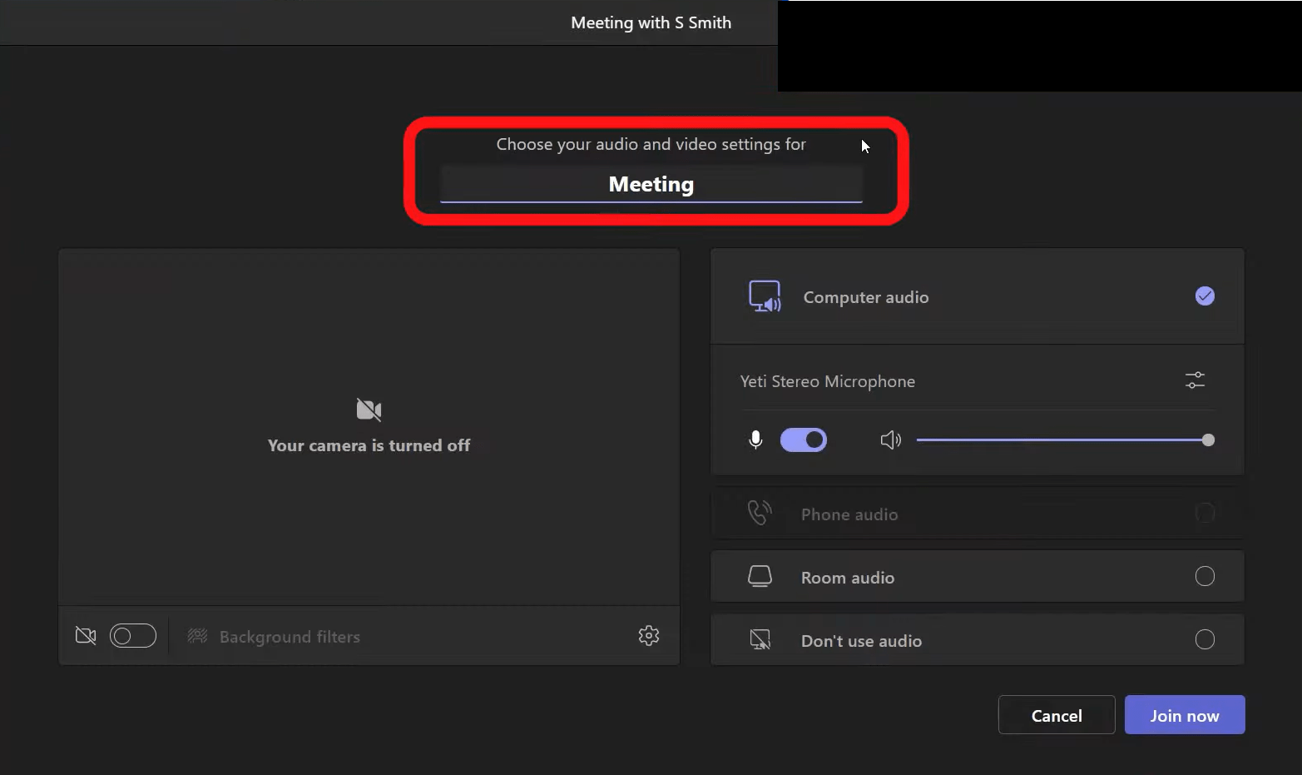Turn off the microphone toggle
Screen dimensions: 1302x775
(804, 440)
